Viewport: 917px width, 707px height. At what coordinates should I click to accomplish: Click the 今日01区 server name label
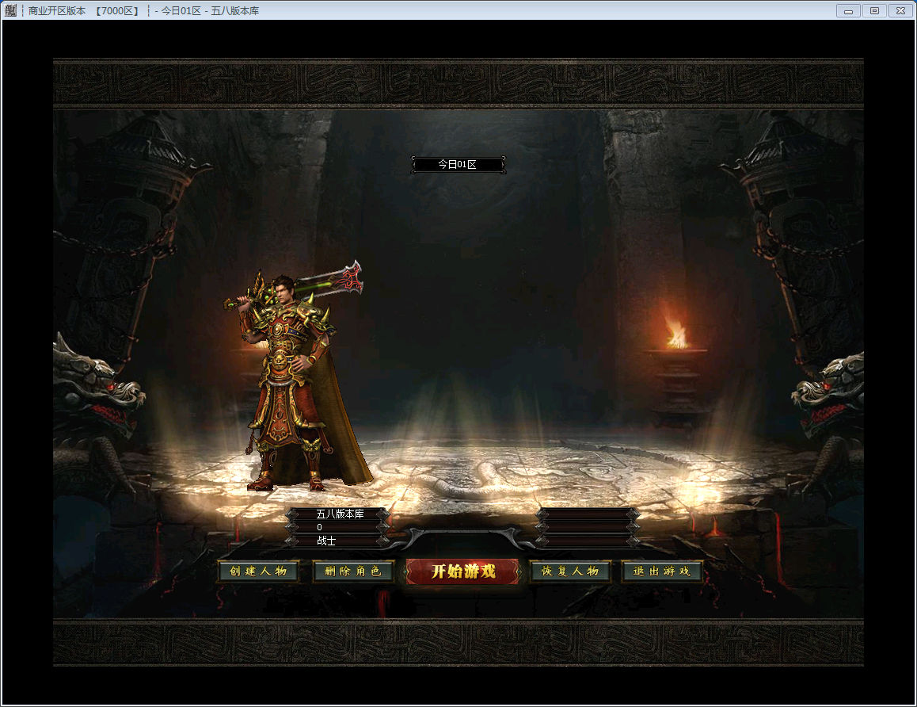click(458, 164)
